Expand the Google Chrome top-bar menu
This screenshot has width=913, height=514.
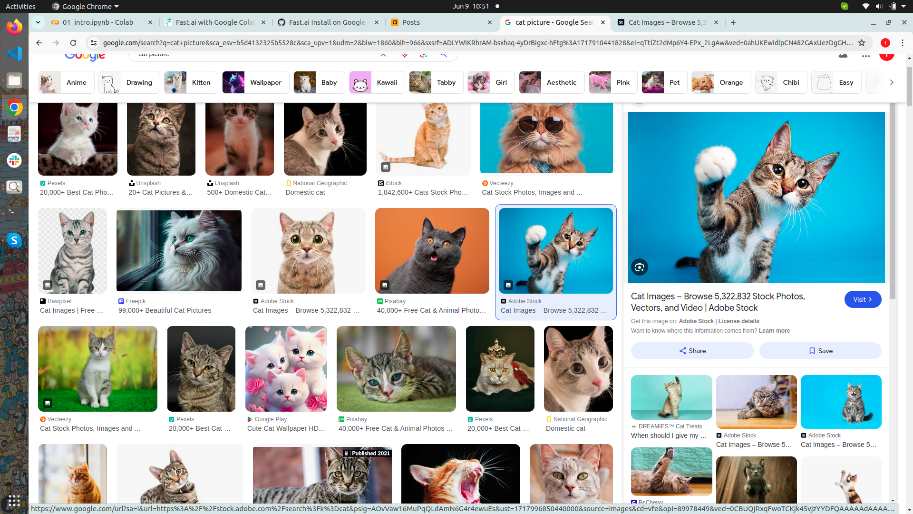pos(85,6)
